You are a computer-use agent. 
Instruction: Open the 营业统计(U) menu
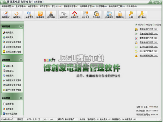coord(57,6)
